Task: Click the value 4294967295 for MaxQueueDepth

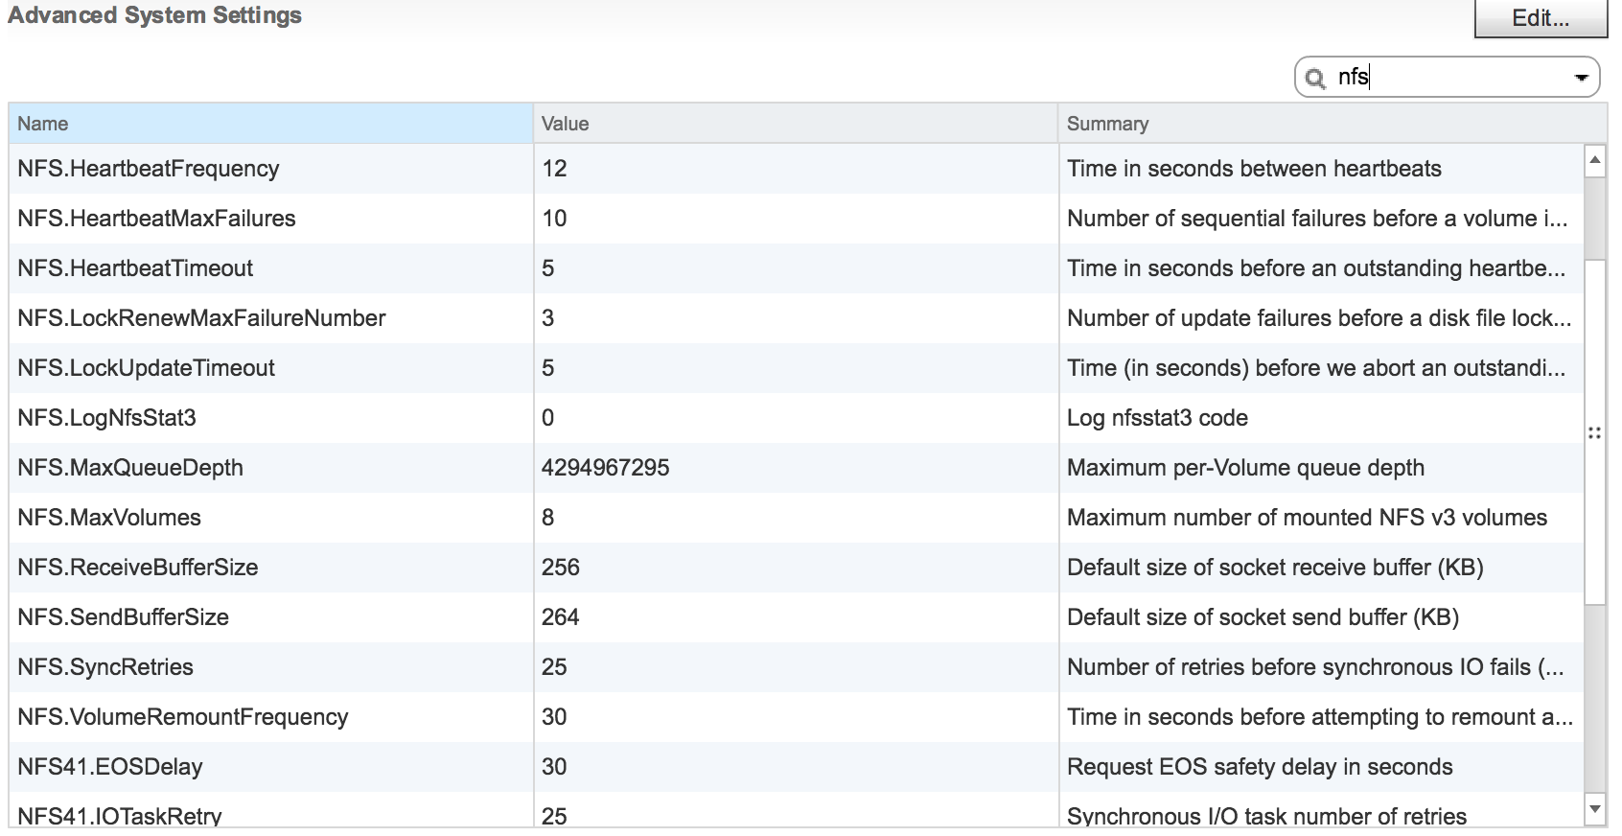Action: (x=606, y=468)
